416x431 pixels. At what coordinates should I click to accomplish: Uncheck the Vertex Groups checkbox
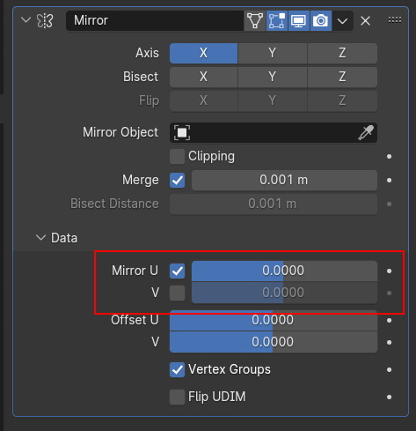(177, 369)
